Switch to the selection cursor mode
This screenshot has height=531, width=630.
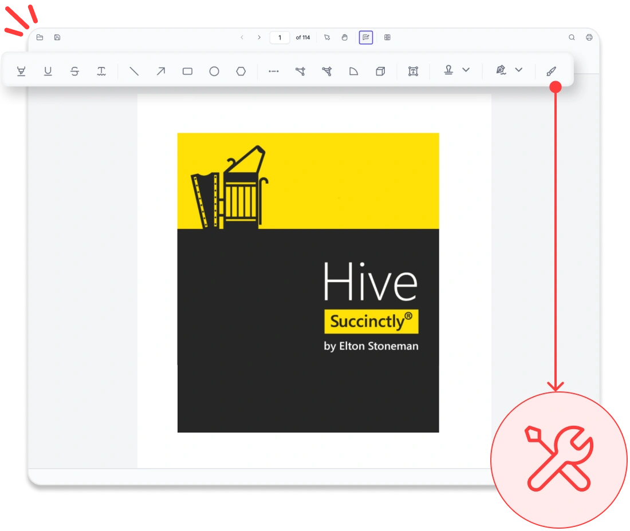tap(327, 37)
